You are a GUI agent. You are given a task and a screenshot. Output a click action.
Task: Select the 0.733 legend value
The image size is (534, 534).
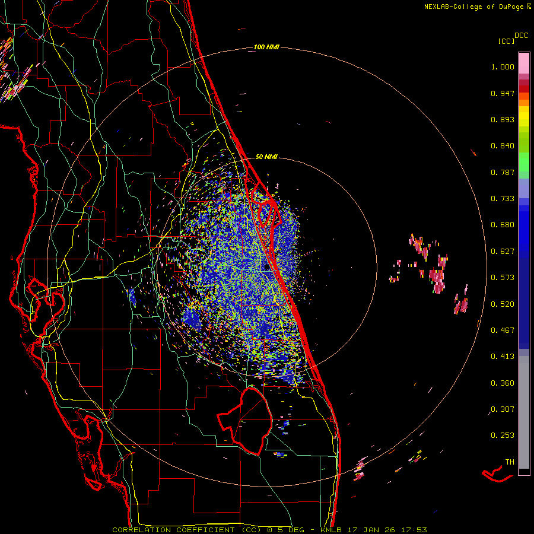tap(503, 199)
